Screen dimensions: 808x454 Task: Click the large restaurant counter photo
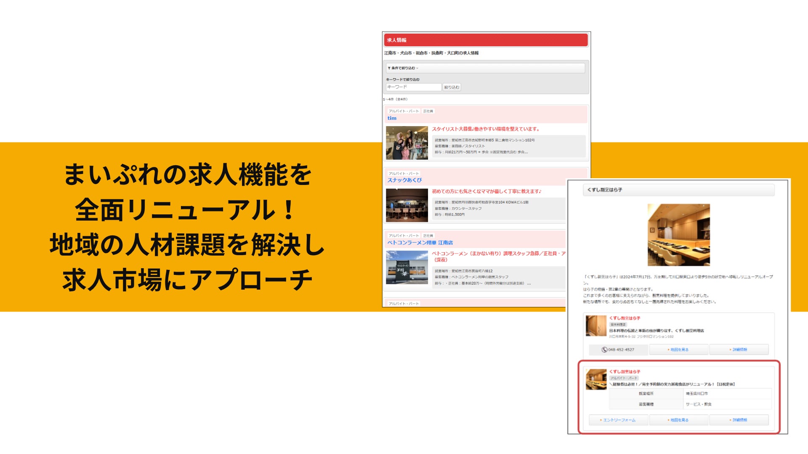(x=678, y=235)
